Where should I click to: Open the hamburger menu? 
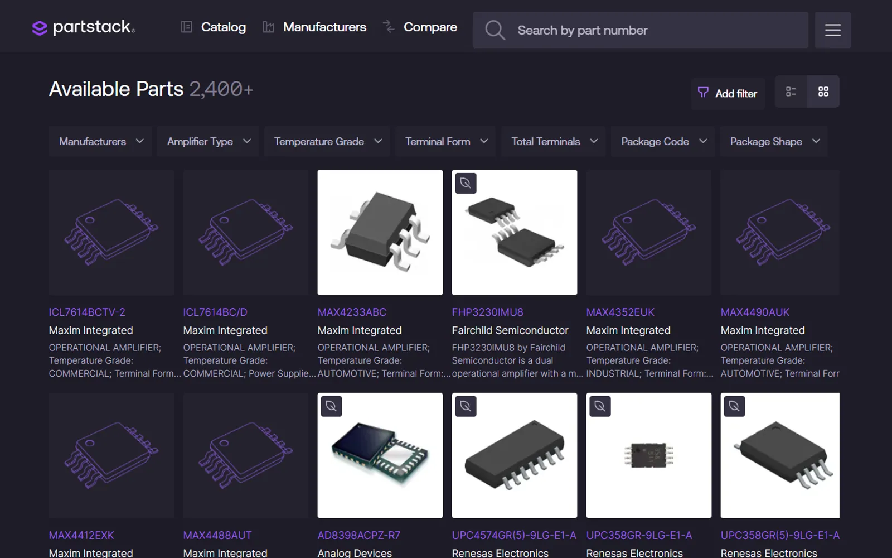coord(833,30)
